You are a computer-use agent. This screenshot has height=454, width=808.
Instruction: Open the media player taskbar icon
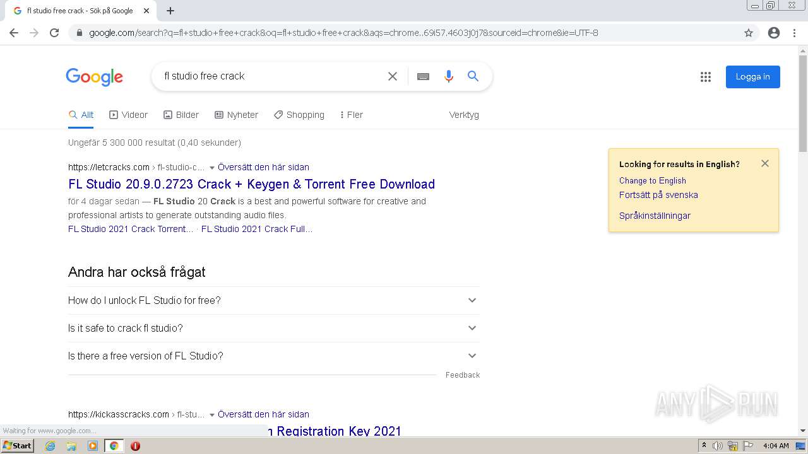click(93, 446)
